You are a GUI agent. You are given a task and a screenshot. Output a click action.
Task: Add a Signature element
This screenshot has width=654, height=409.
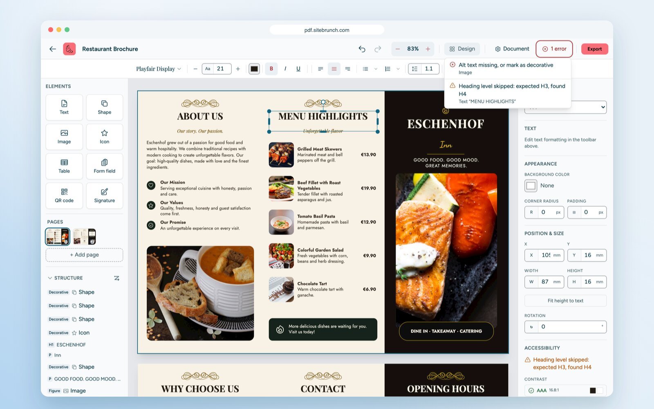(104, 196)
